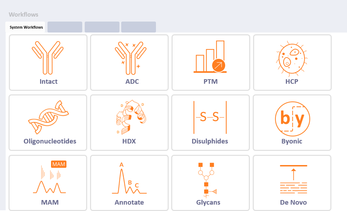
Task: Select the HDX protein structure icon
Action: 130,117
